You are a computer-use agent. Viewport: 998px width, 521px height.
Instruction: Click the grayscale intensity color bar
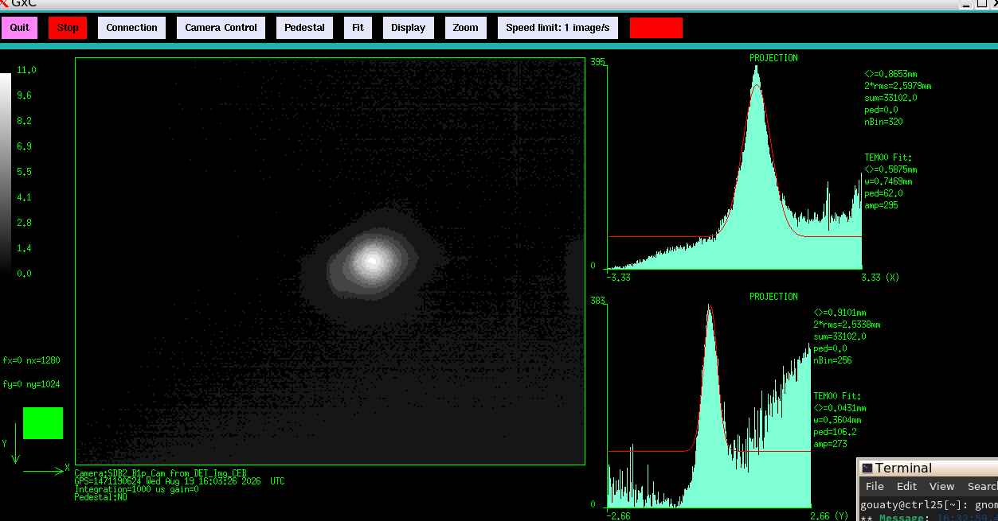pos(6,173)
